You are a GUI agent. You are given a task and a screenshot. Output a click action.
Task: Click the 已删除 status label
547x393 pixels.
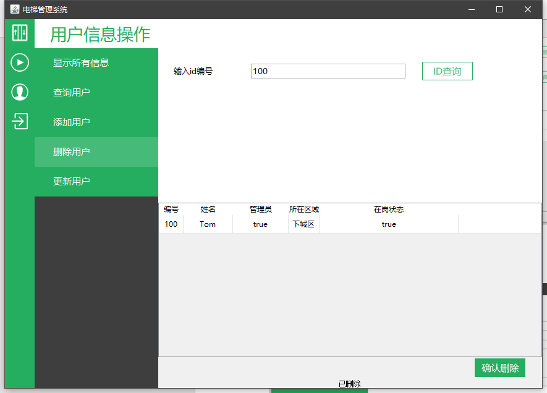click(350, 384)
